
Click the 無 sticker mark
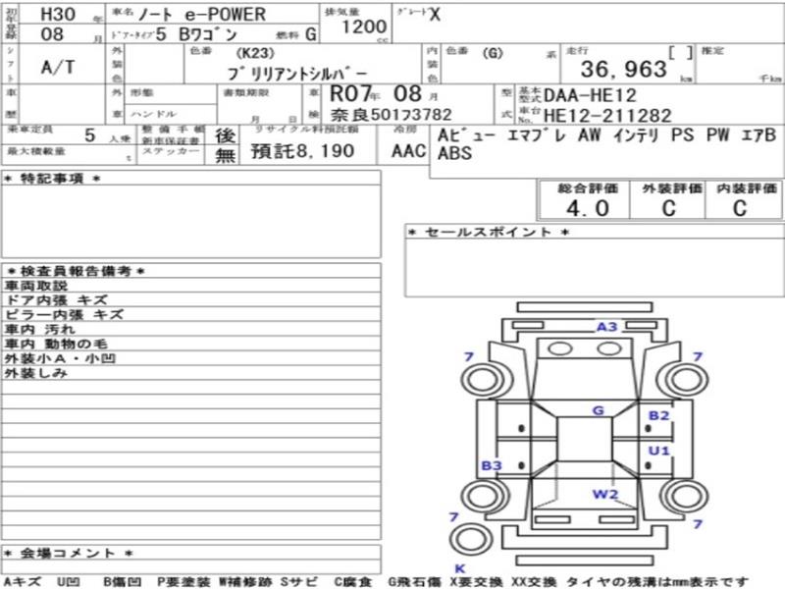pyautogui.click(x=226, y=155)
